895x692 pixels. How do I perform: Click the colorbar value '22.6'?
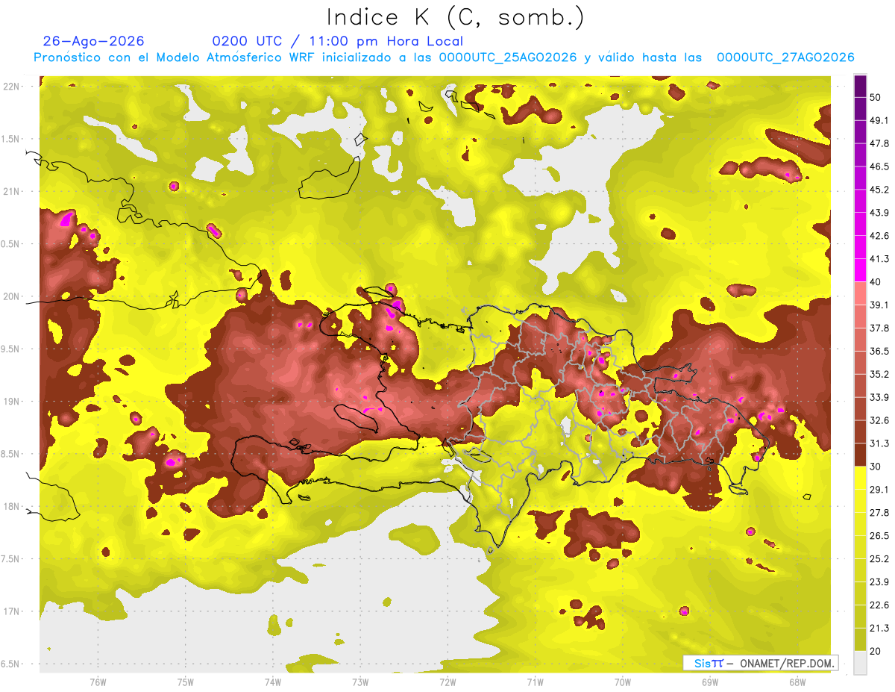879,605
